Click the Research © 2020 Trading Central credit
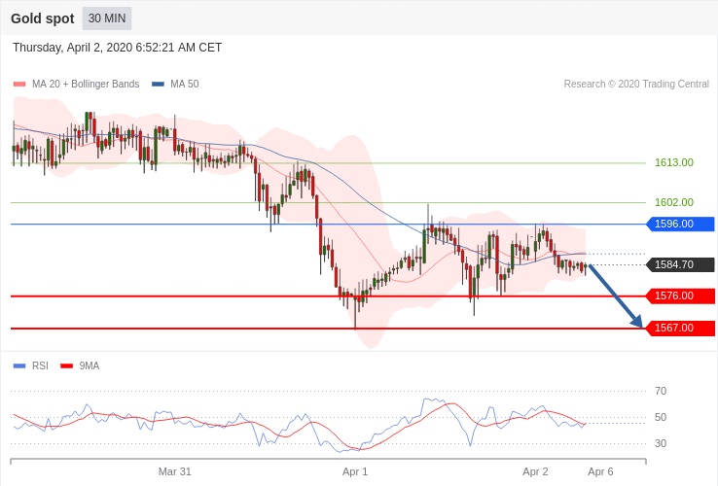The width and height of the screenshot is (718, 486). click(636, 85)
